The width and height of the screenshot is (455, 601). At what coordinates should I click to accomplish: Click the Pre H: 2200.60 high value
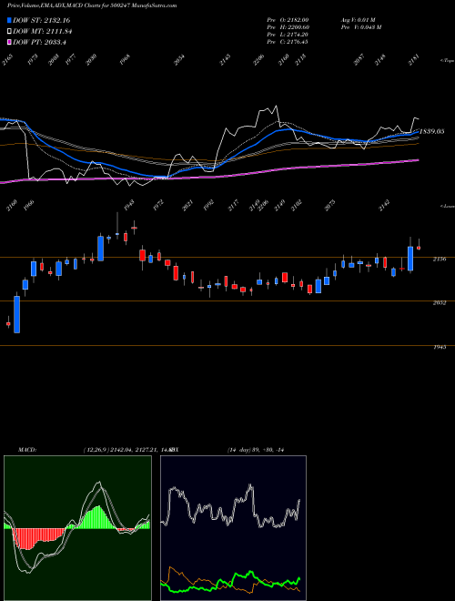point(288,27)
